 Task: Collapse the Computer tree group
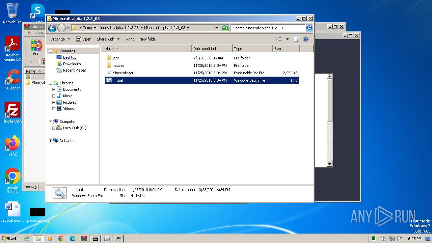[51, 122]
